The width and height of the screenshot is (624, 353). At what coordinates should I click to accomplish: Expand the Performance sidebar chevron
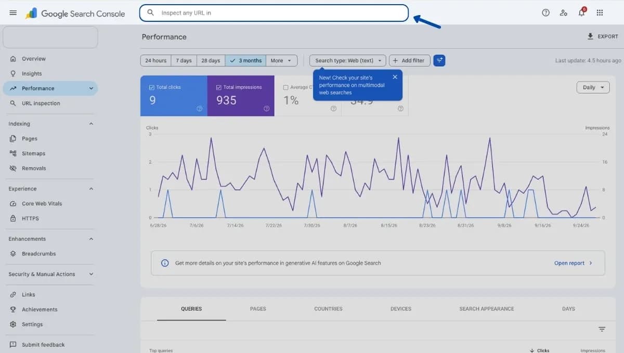(91, 88)
